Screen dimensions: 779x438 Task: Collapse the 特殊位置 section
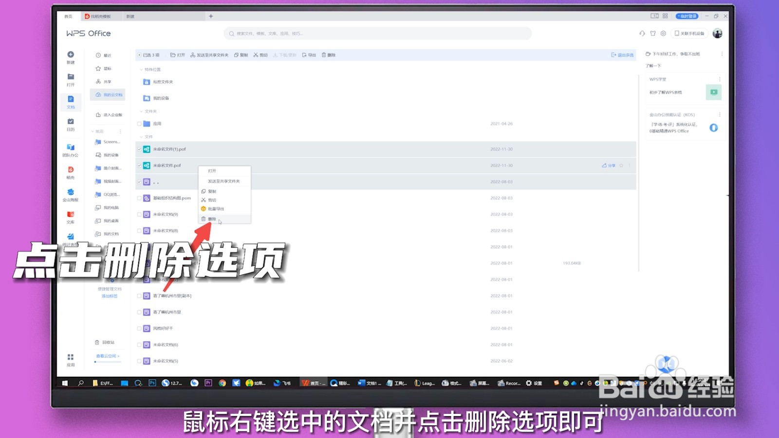[142, 70]
